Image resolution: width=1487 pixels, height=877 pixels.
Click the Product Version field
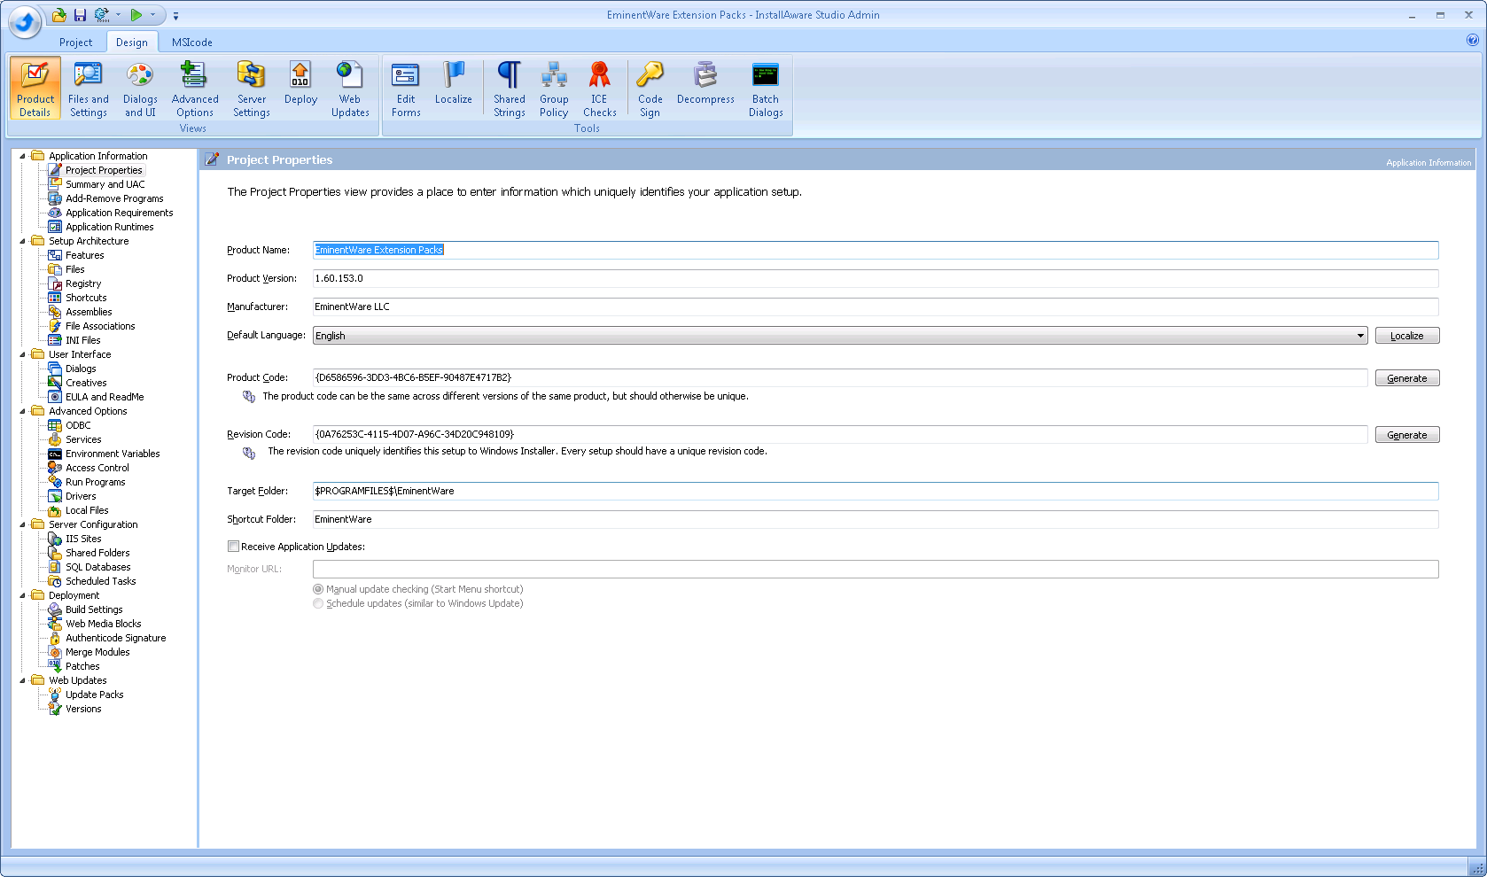(x=876, y=278)
